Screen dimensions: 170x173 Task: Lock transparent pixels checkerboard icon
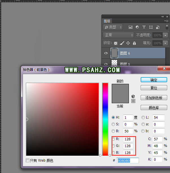coord(115,43)
